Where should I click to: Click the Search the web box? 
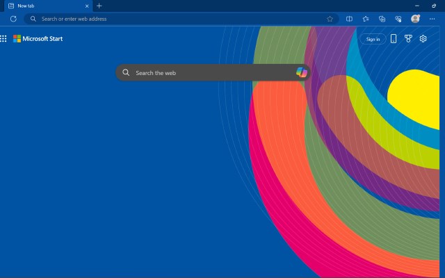213,72
